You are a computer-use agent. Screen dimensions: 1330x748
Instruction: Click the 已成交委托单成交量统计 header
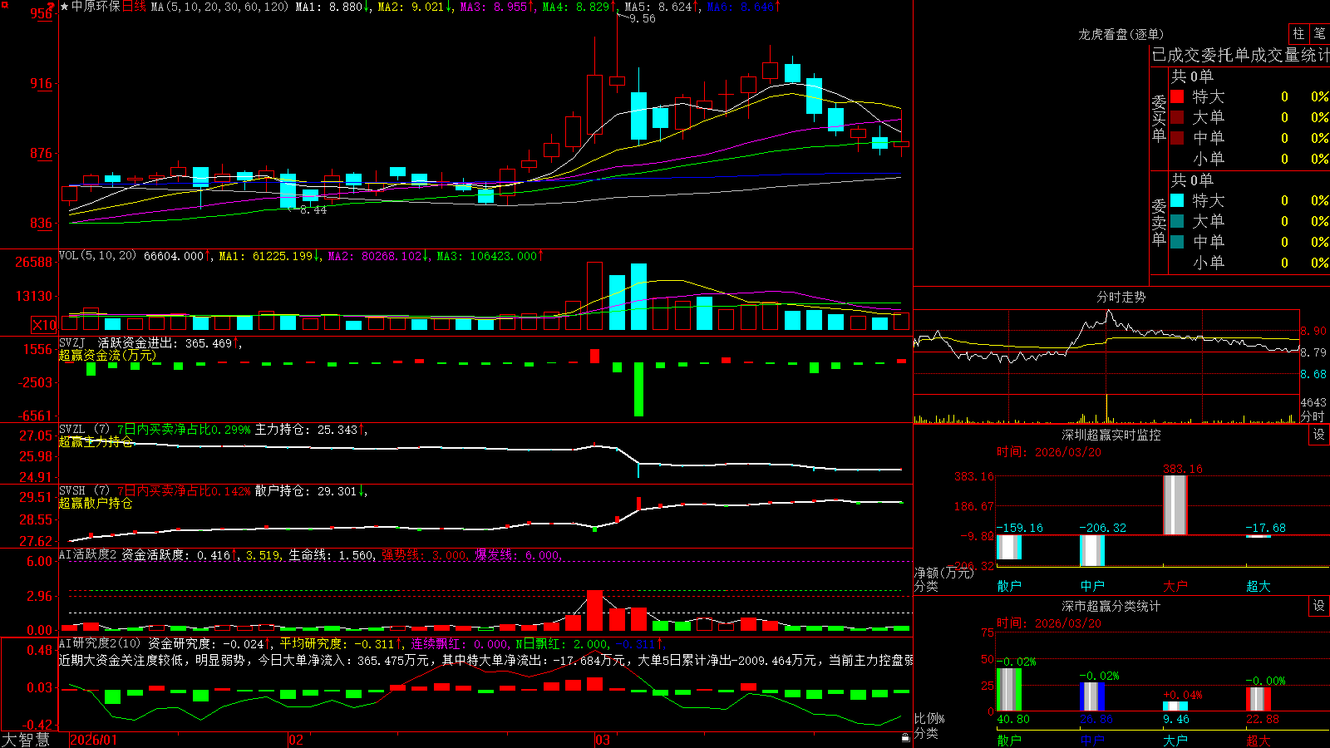click(1240, 55)
